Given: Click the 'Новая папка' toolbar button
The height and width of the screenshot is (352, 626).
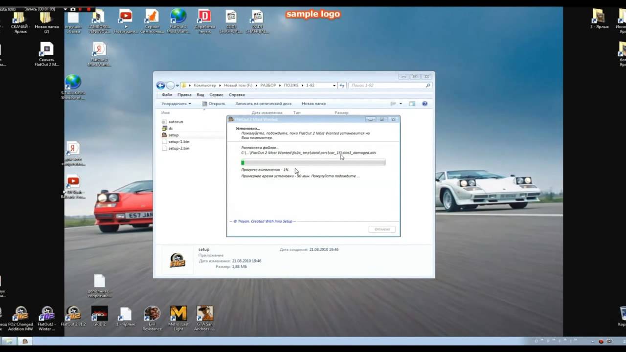Looking at the screenshot, I should 313,104.
